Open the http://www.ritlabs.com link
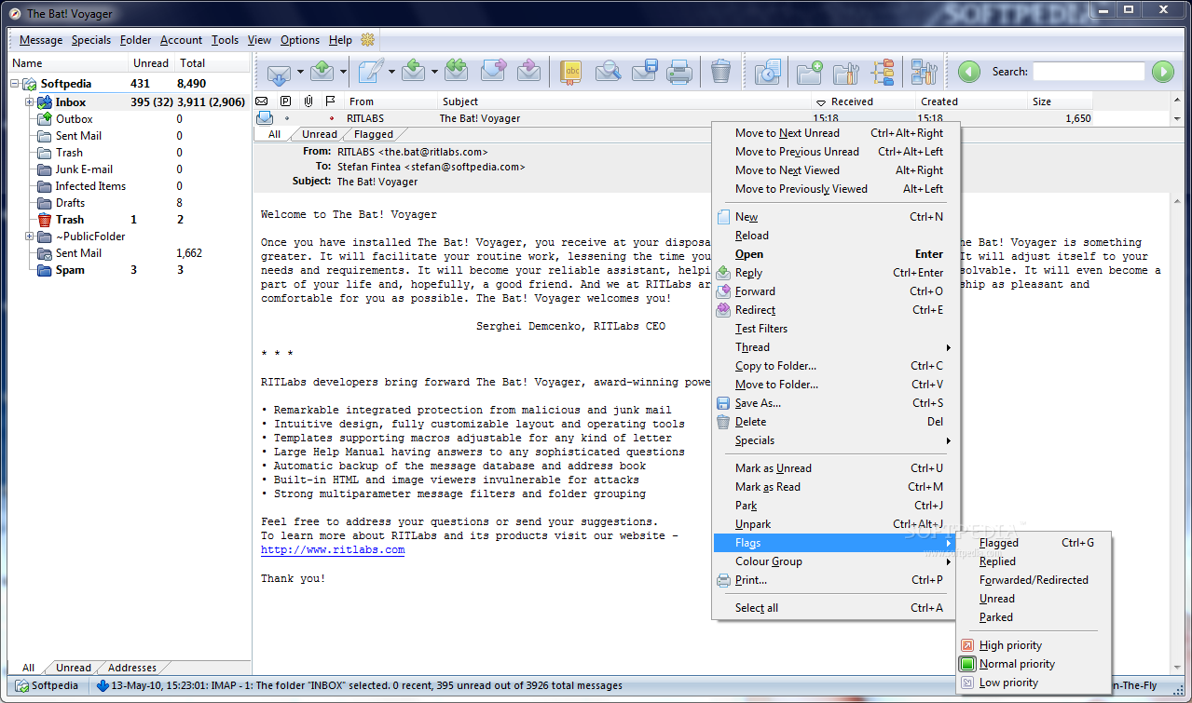Image resolution: width=1192 pixels, height=703 pixels. tap(333, 549)
